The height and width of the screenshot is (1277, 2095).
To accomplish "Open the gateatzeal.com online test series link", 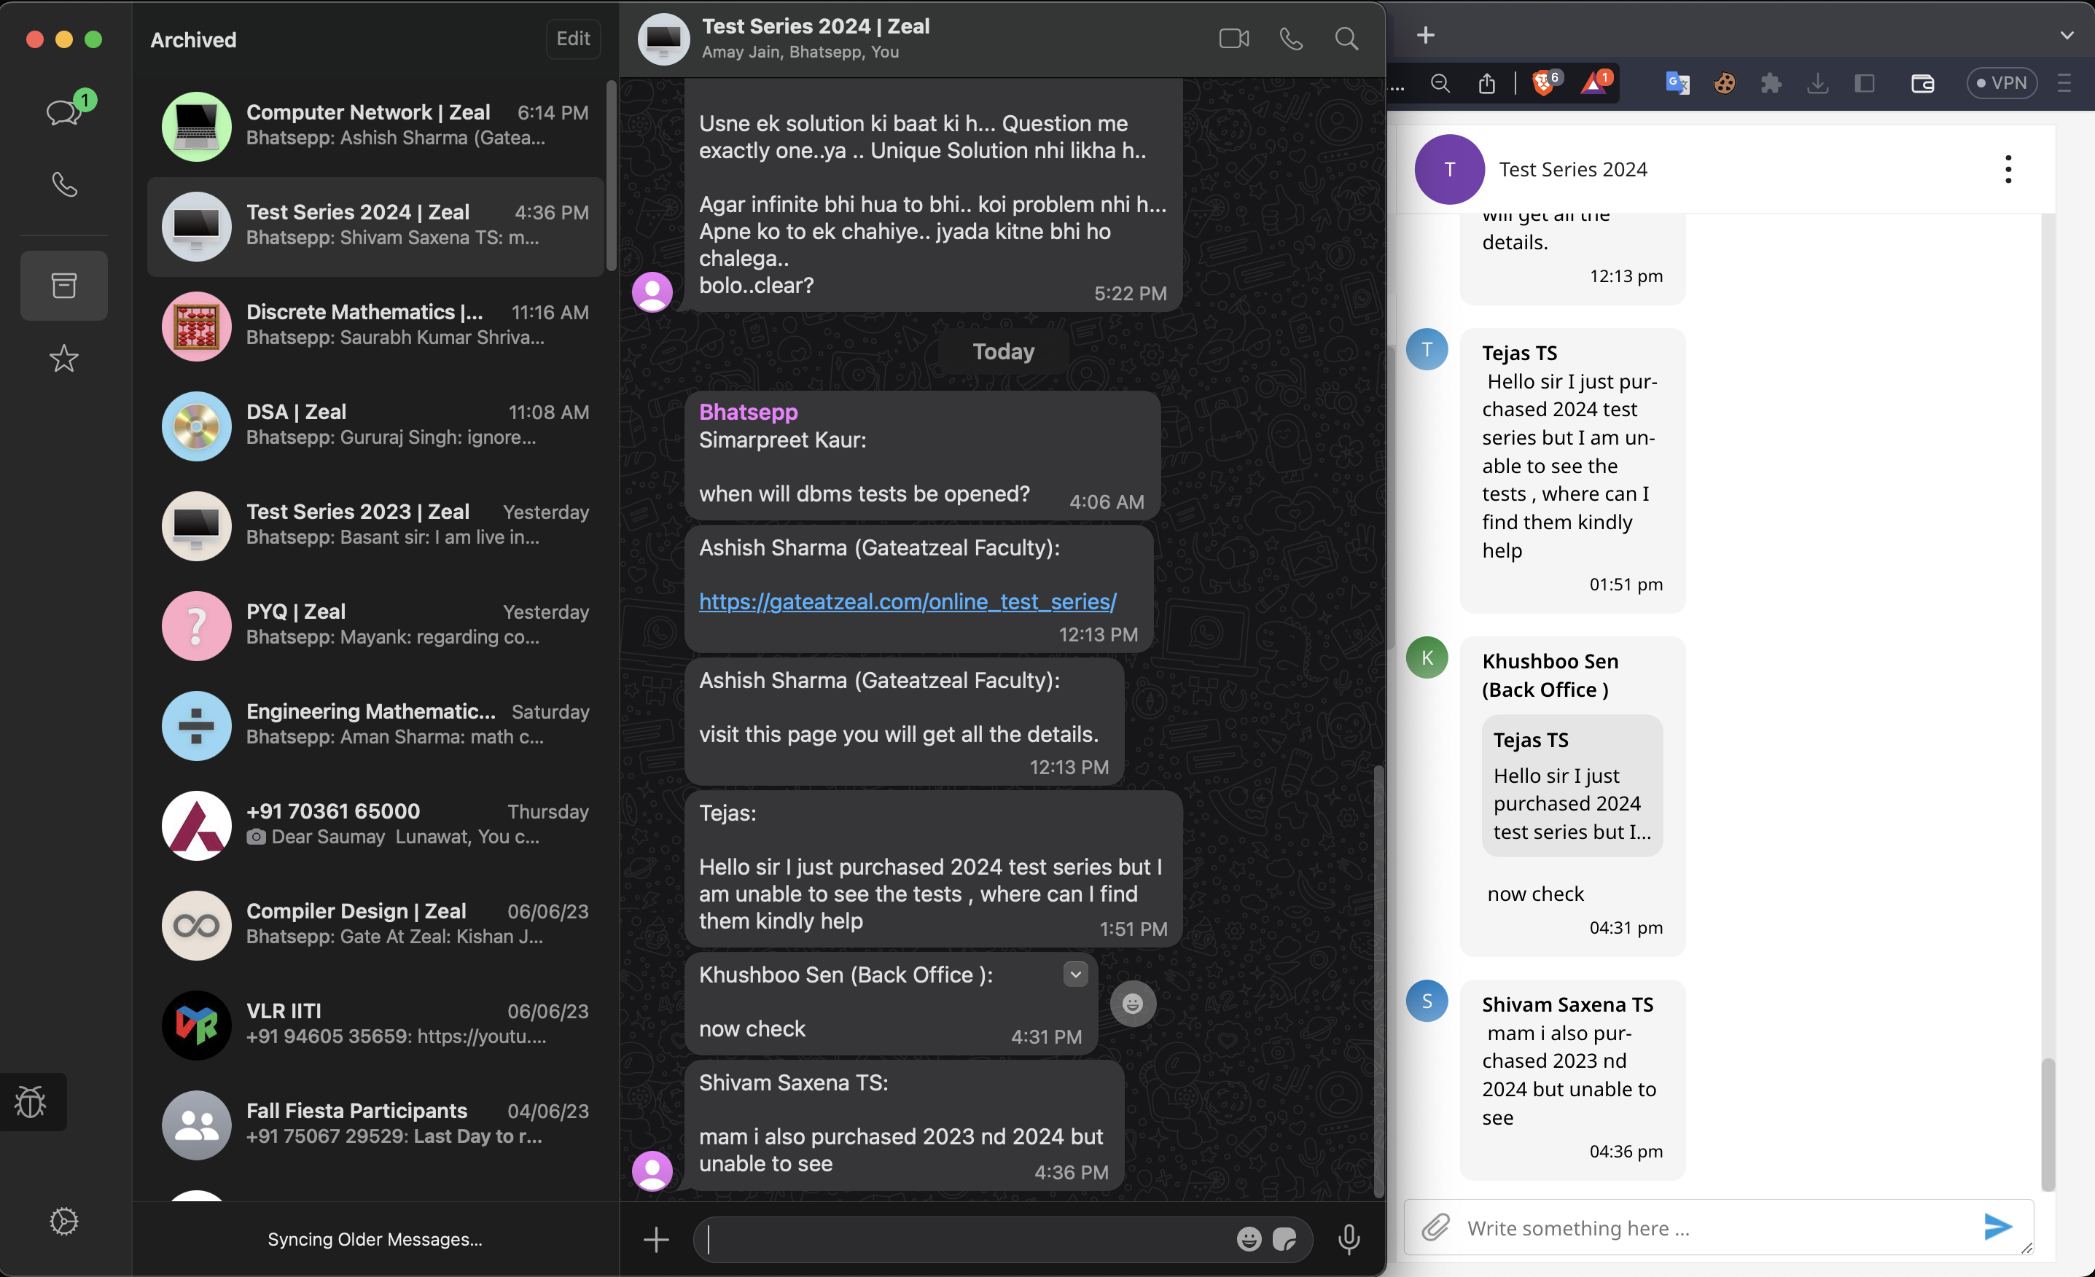I will [906, 601].
